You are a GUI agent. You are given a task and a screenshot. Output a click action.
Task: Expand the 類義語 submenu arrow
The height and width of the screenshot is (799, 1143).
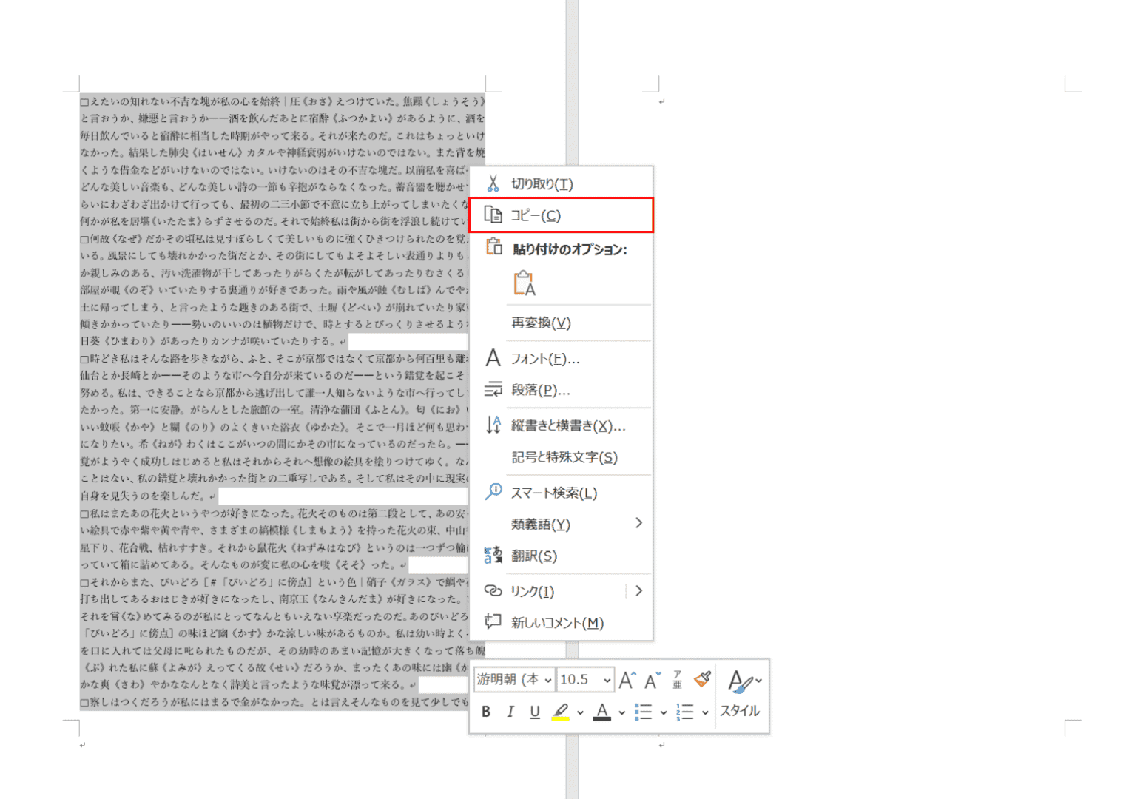pos(638,523)
